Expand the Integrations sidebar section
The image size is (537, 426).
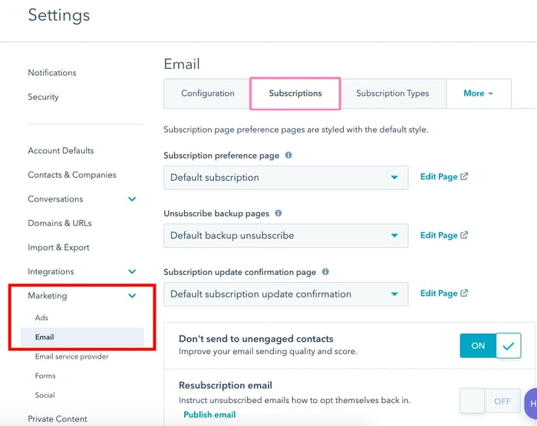[x=132, y=272]
